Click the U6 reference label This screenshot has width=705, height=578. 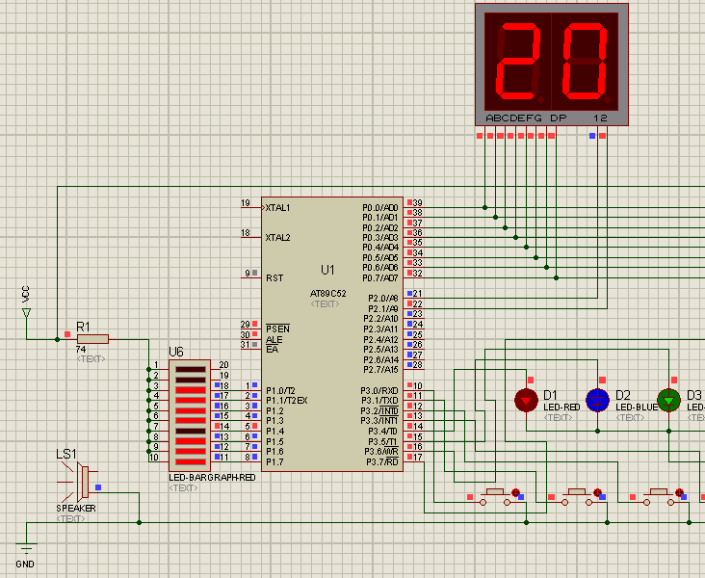176,352
